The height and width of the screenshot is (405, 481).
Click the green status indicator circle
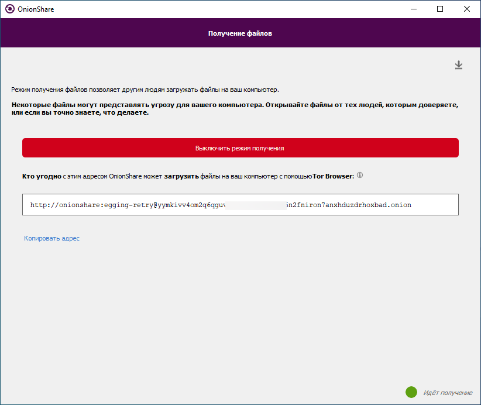pos(411,392)
